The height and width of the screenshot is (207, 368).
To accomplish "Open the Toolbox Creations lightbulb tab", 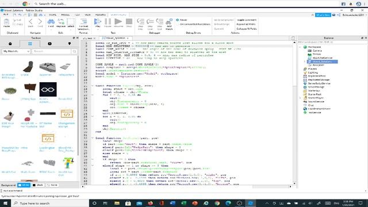I will pyautogui.click(x=69, y=44).
